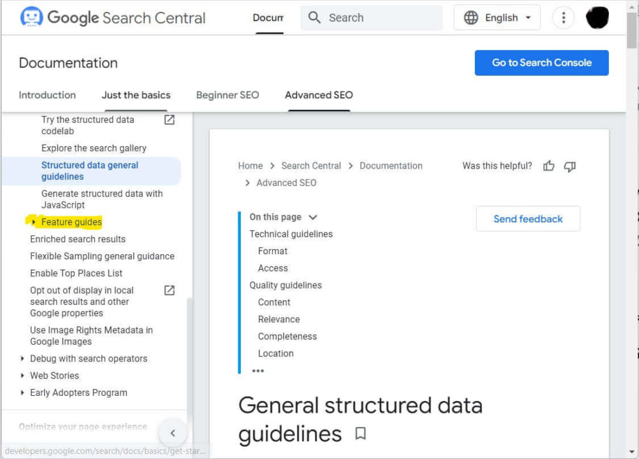
Task: Open external link icon beside structured data codelab
Action: coord(169,119)
